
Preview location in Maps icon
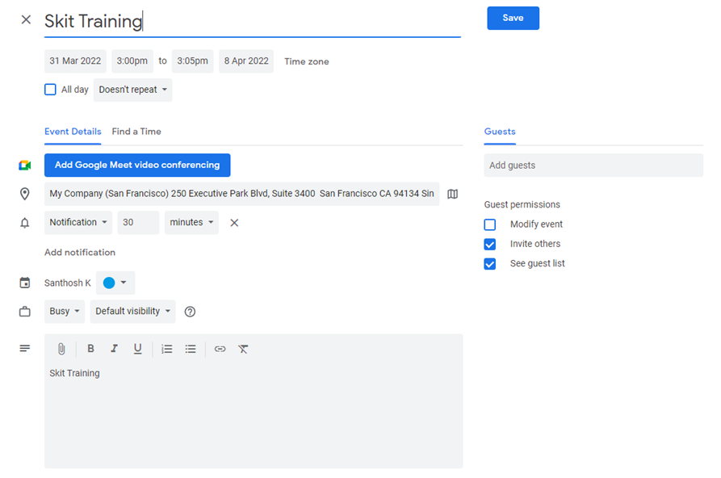point(452,194)
